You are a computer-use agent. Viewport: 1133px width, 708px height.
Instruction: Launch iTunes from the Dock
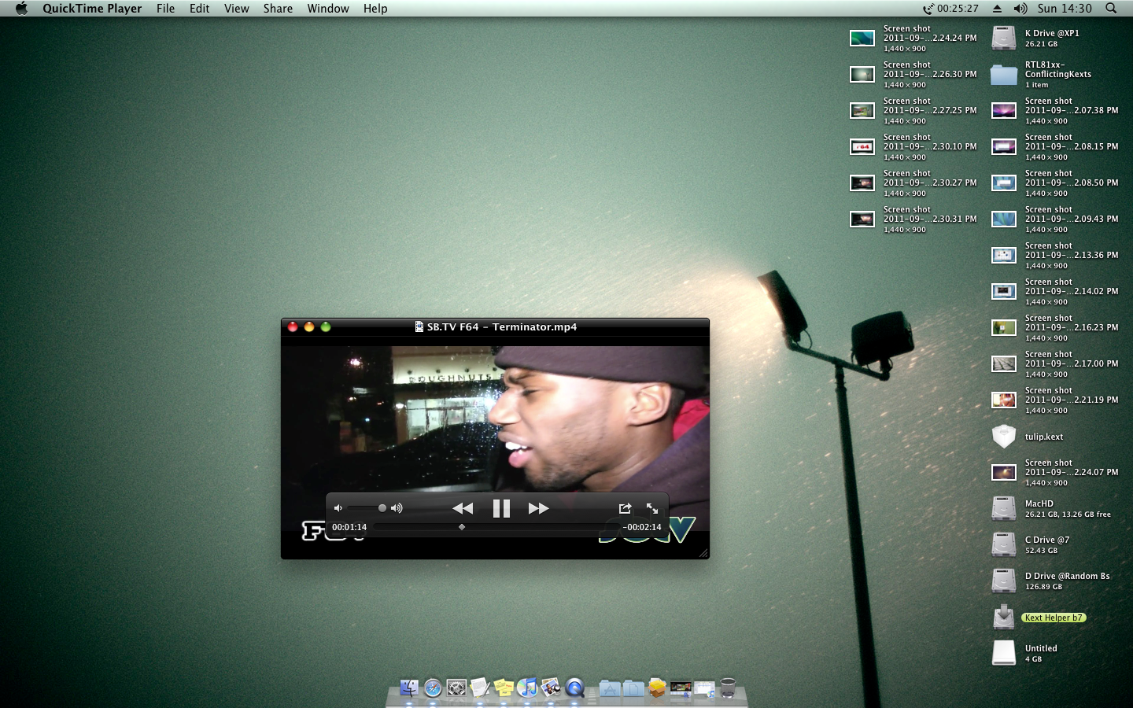click(527, 688)
